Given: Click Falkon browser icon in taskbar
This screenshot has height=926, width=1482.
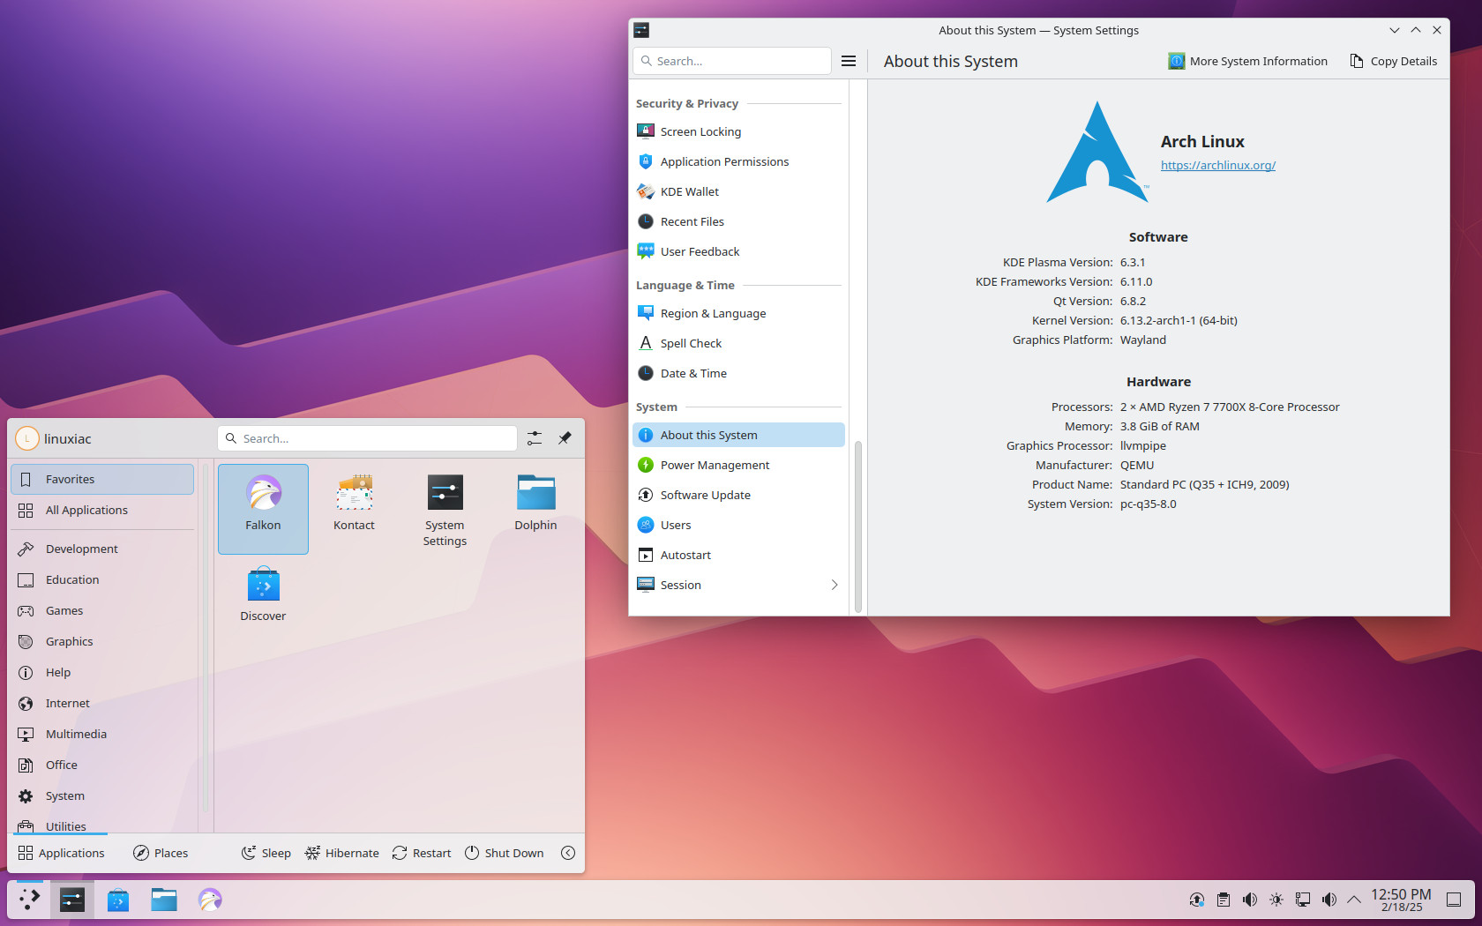Looking at the screenshot, I should 210,900.
